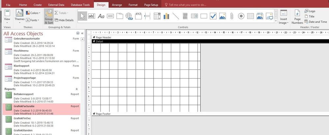Select the Toggle Button control

[185, 16]
